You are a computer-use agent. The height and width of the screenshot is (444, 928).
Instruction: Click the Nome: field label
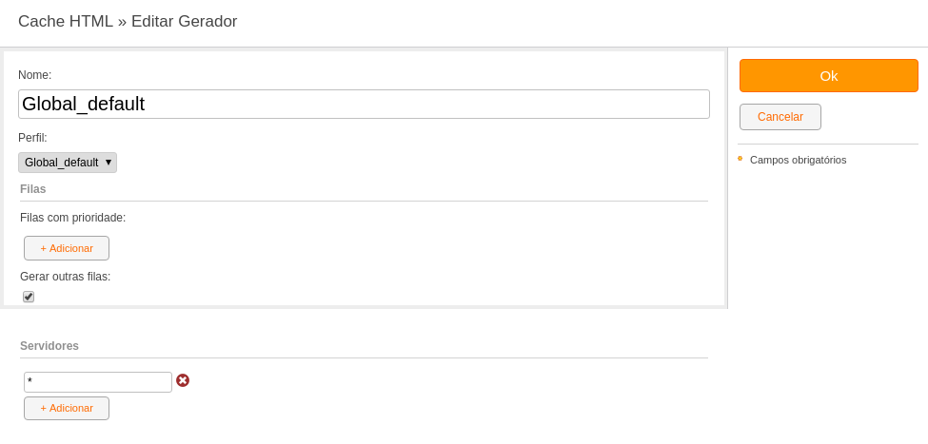click(35, 75)
